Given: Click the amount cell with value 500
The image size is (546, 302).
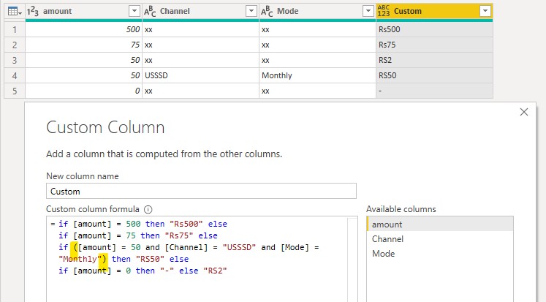Looking at the screenshot, I should [x=83, y=29].
